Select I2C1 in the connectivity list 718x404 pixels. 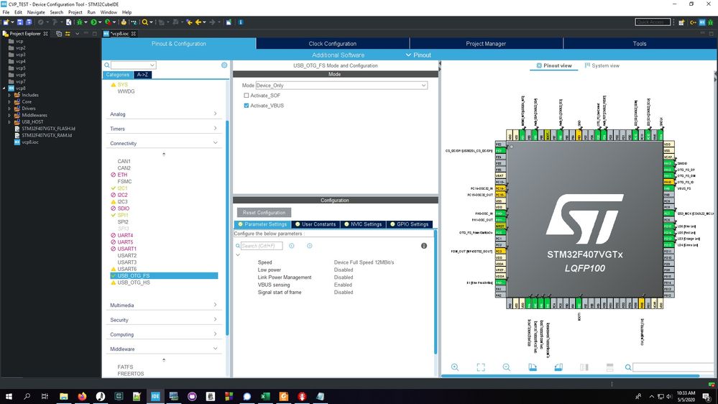coord(122,188)
